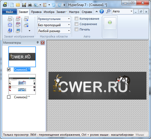Click the undo arrow icon
This screenshot has width=151, height=139.
(54, 5)
